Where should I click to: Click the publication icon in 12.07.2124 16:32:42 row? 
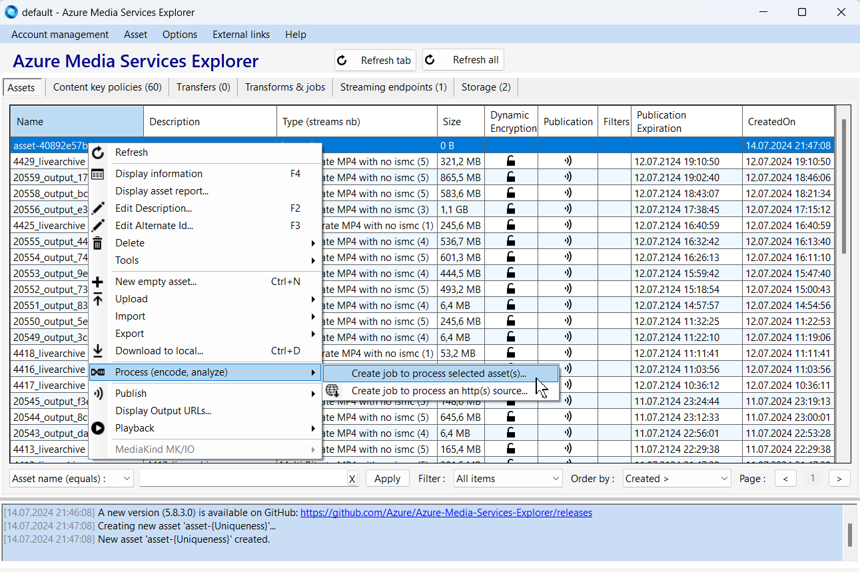pos(568,241)
